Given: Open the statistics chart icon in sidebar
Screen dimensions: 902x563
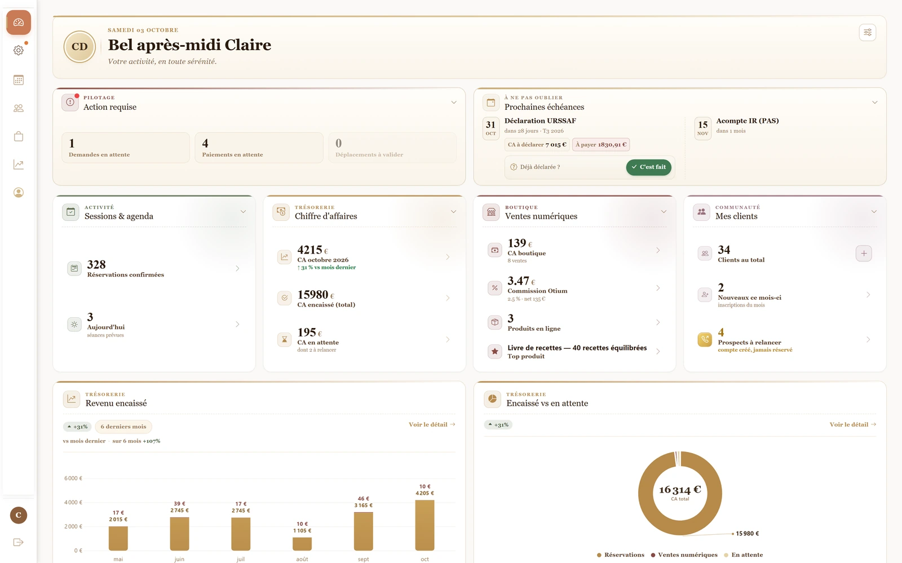Looking at the screenshot, I should point(19,165).
